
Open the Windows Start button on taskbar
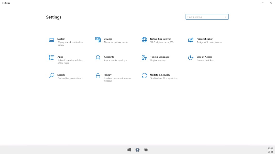pyautogui.click(x=129, y=150)
